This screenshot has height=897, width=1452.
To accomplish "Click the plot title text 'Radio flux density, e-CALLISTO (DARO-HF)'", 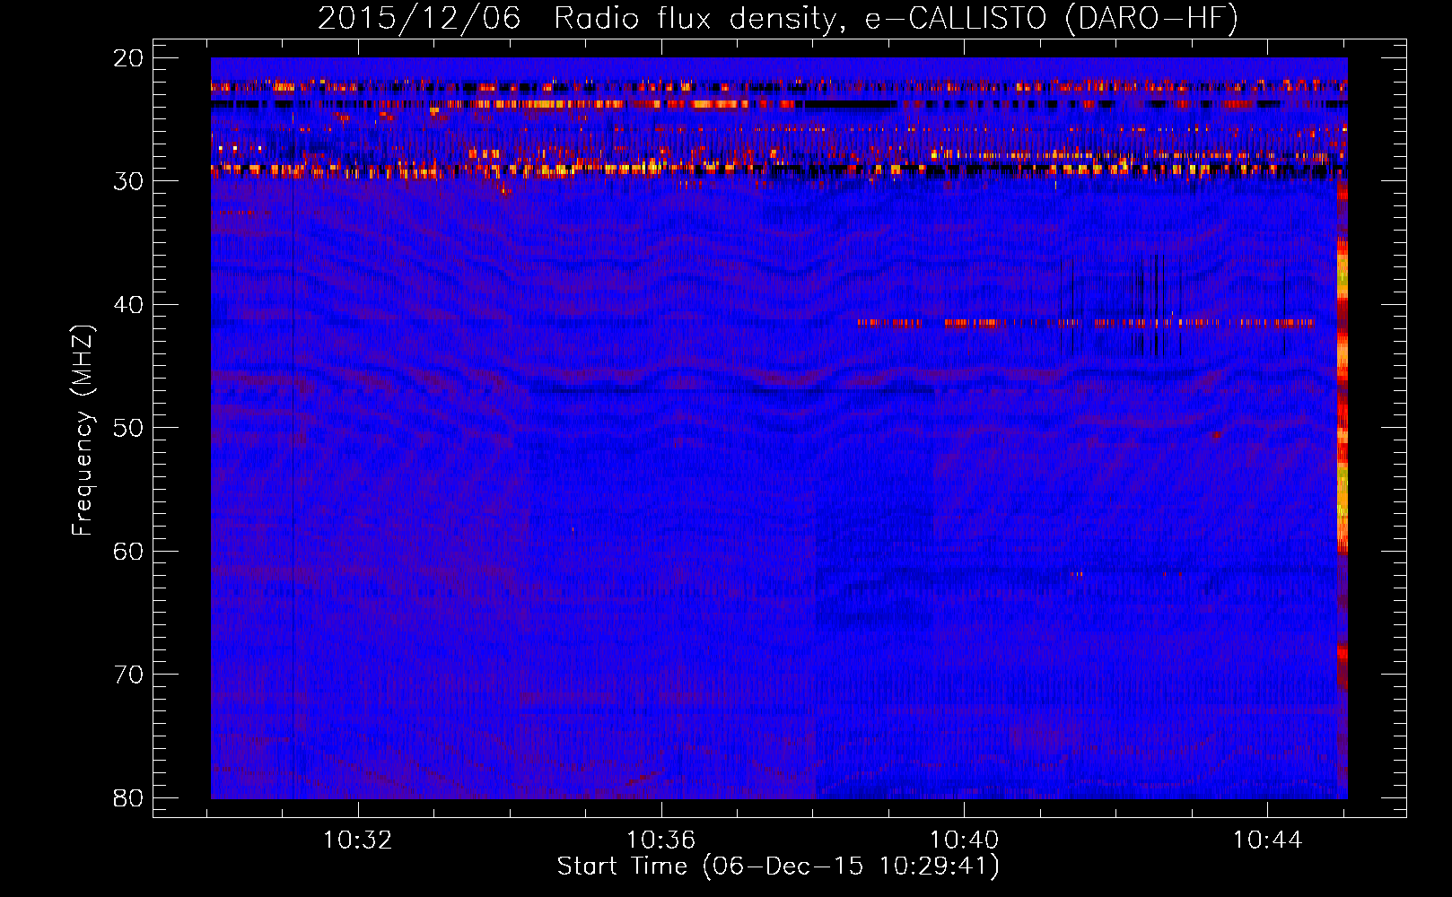I will click(897, 19).
